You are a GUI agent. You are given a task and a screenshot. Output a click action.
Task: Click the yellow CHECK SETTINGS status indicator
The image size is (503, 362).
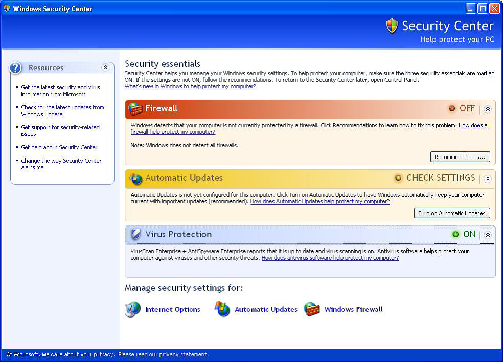398,178
